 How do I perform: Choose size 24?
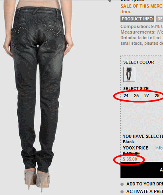126,96
